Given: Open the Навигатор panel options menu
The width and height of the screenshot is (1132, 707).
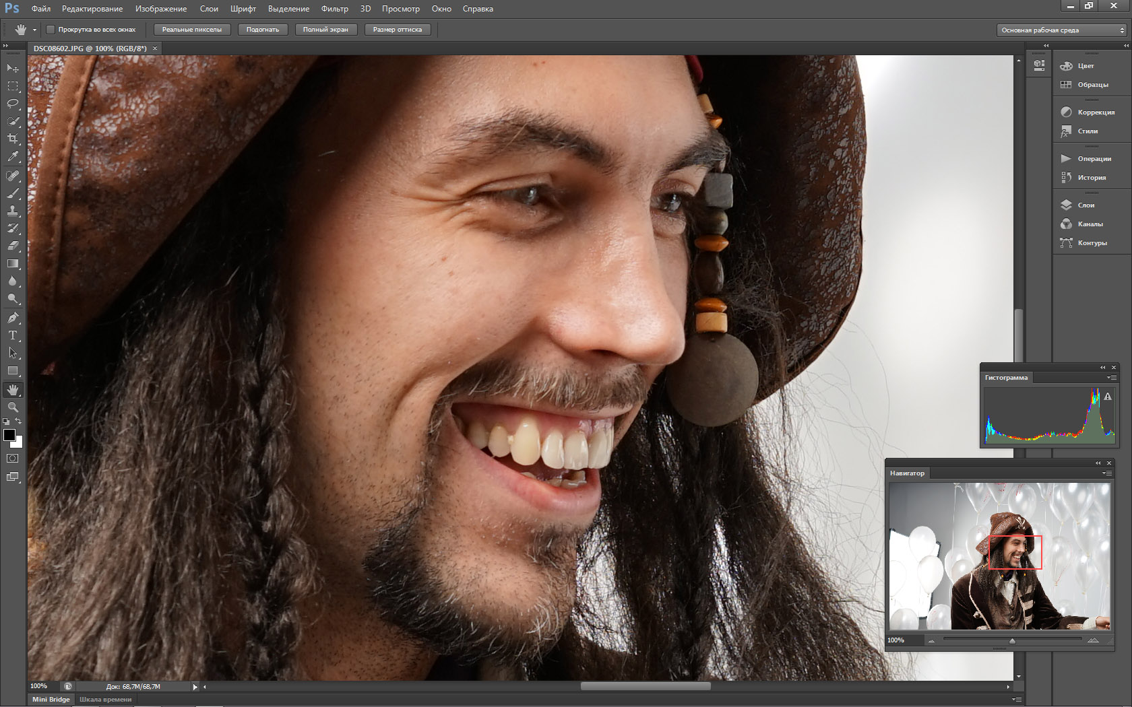Looking at the screenshot, I should coord(1106,473).
